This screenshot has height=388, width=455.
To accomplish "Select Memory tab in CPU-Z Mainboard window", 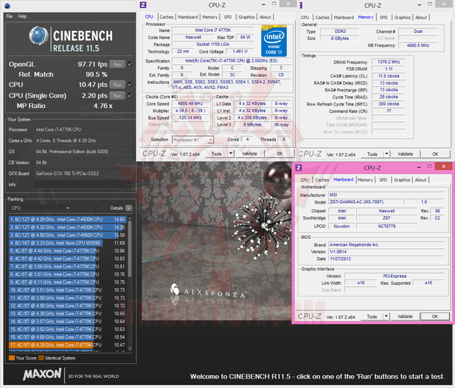I will pyautogui.click(x=365, y=180).
